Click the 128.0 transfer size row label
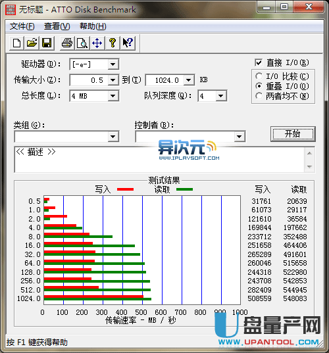Viewport: 329px width, 353px height. click(31, 272)
